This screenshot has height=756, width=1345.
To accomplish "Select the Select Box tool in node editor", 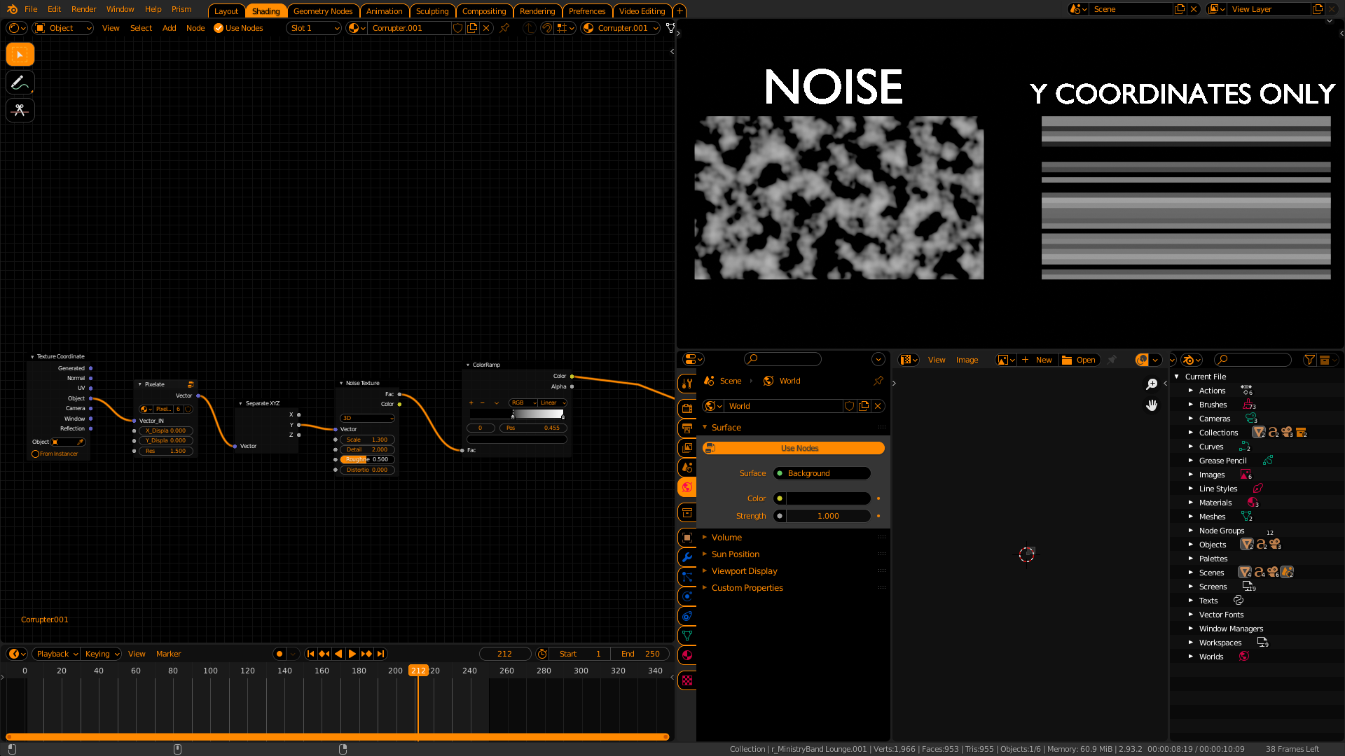I will click(20, 55).
